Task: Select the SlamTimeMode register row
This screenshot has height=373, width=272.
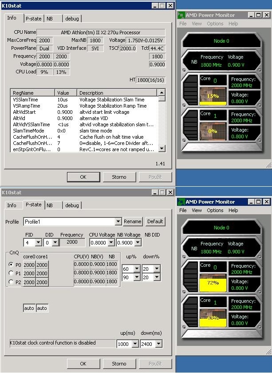Action: point(84,131)
